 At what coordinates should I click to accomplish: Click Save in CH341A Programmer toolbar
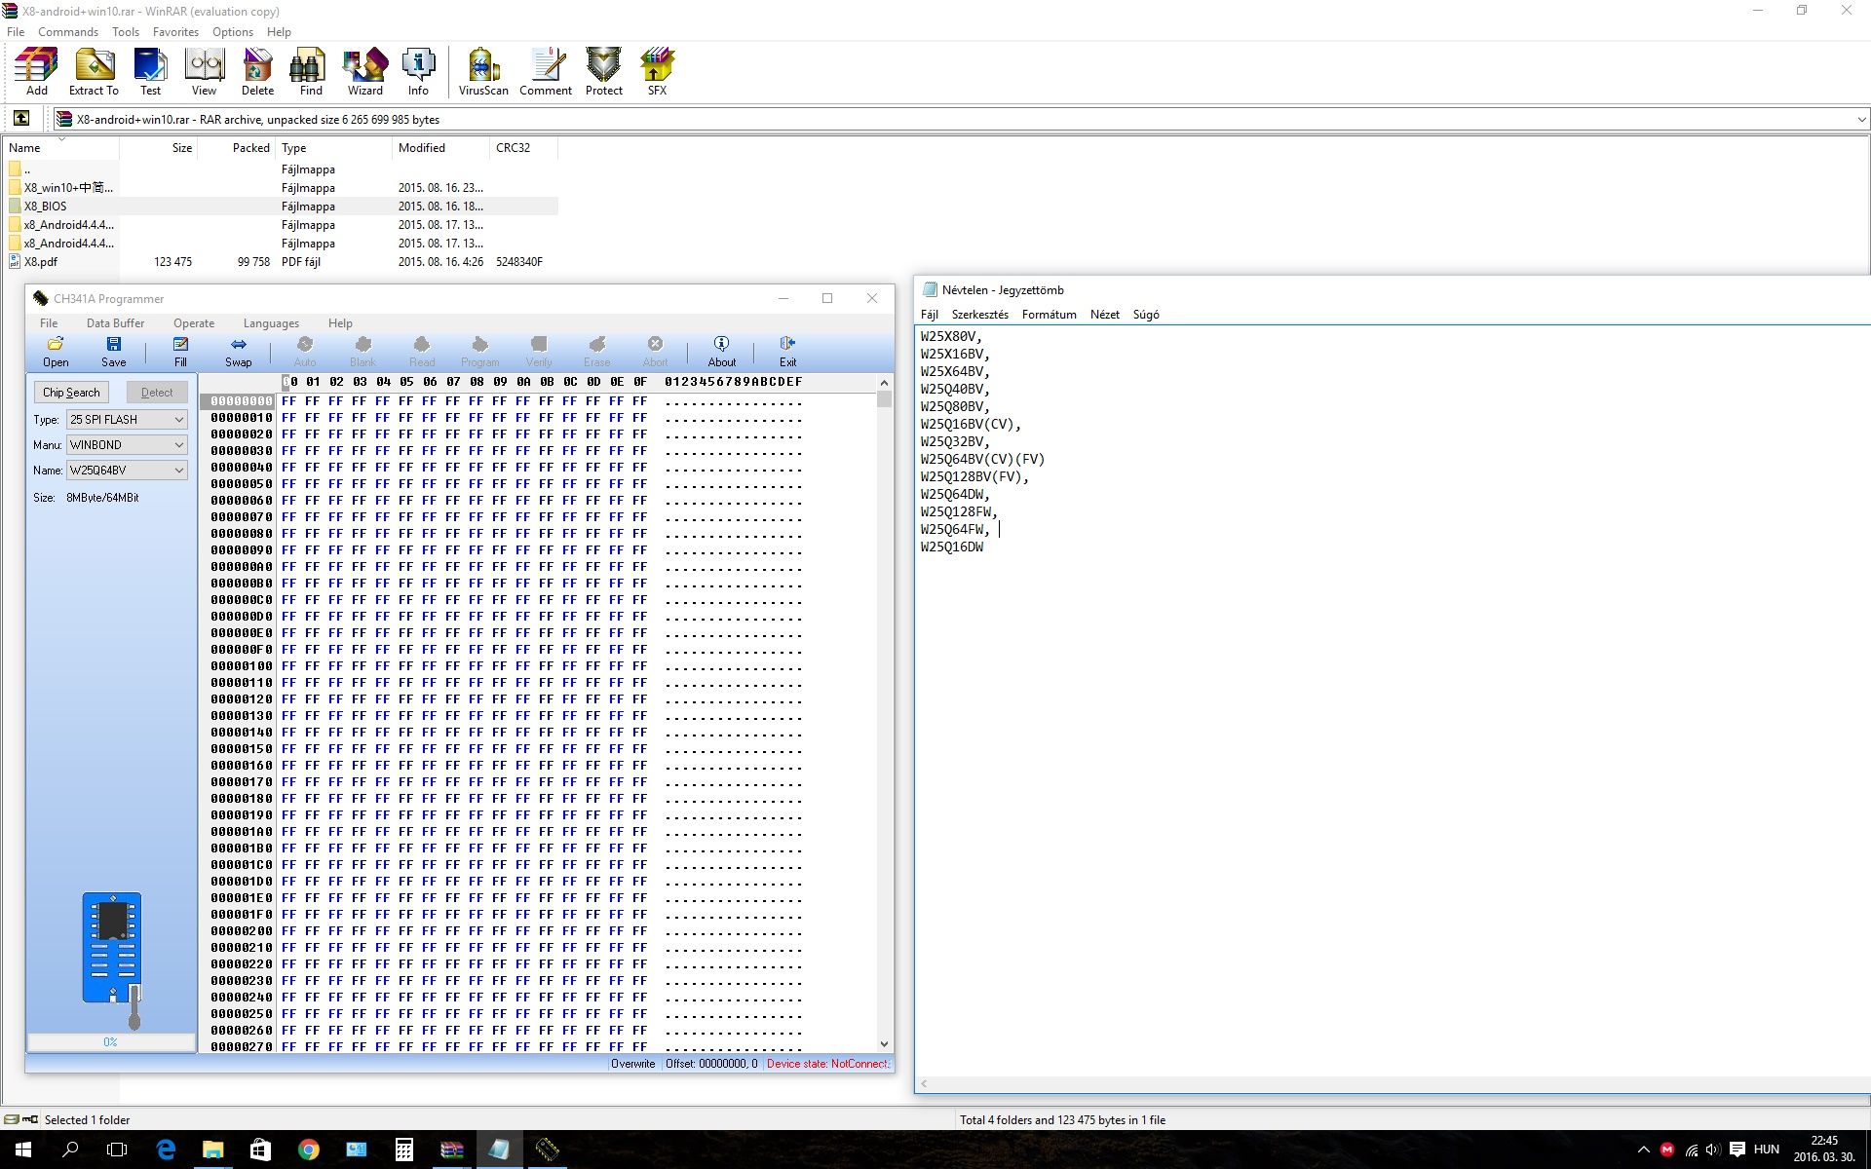[114, 352]
